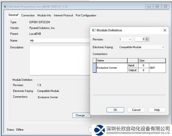Image resolution: width=172 pixels, height=136 pixels.
Task: Decrease minor revision with down arrow
Action: click(147, 40)
